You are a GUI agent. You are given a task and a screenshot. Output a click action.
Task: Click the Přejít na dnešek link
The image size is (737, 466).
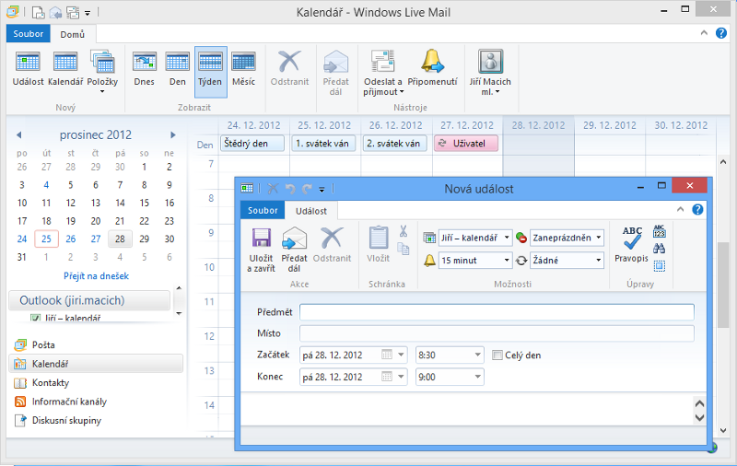(x=96, y=275)
